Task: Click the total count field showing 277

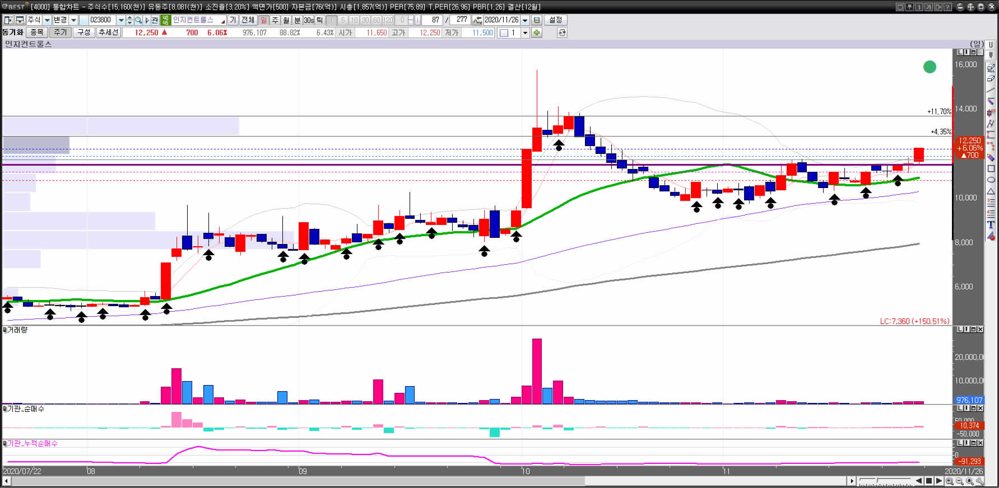Action: (x=460, y=20)
